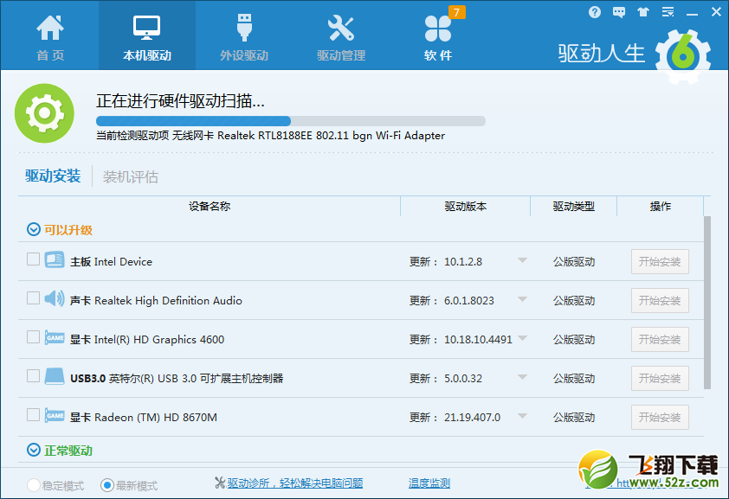This screenshot has height=499, width=729.
Task: Click the 显卡 Radeon (TM) HD 8670M name
Action: [143, 418]
